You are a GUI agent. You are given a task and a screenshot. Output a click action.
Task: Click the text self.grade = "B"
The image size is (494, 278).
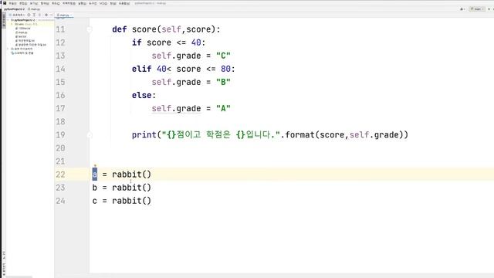pyautogui.click(x=191, y=83)
